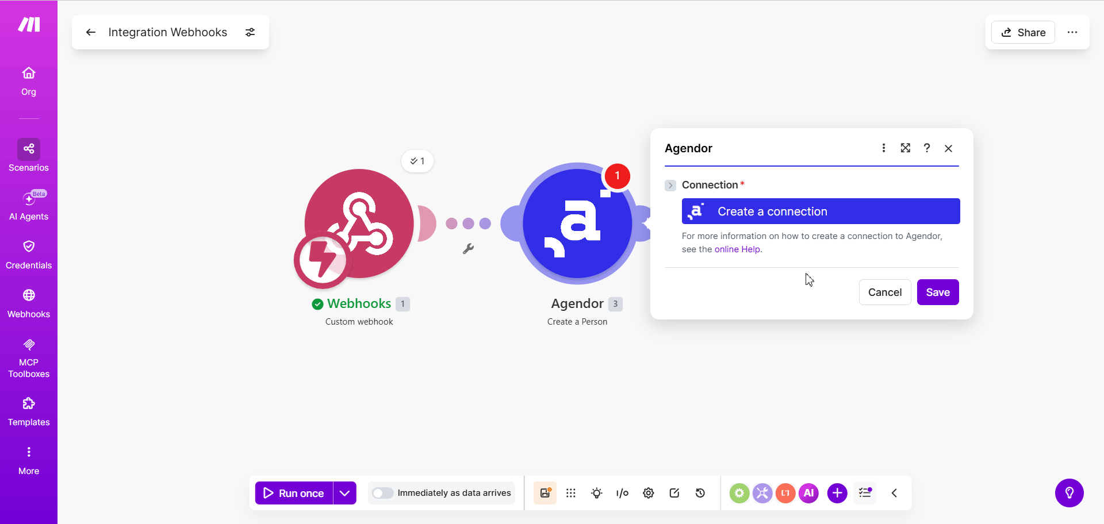Open the top-right more options menu
This screenshot has width=1104, height=524.
[x=1072, y=32]
